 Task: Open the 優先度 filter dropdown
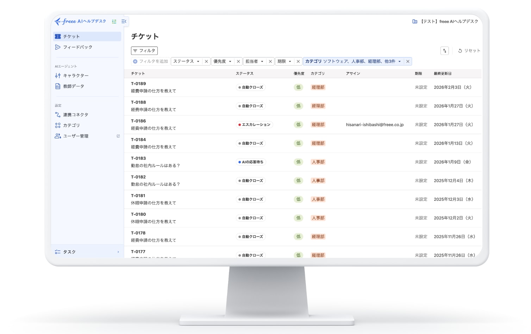click(x=222, y=61)
